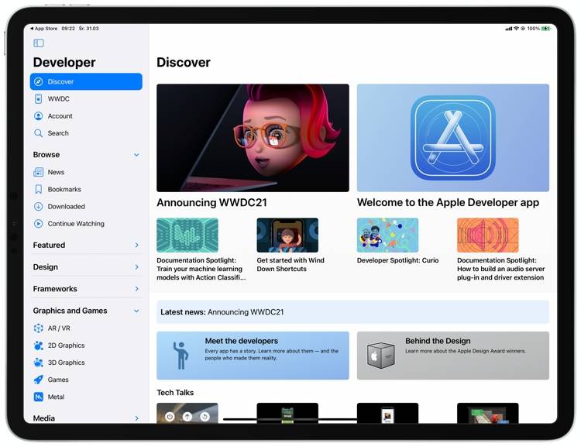Toggle the sidebar with the panel icon
Screen dimensions: 581x447
pyautogui.click(x=39, y=43)
